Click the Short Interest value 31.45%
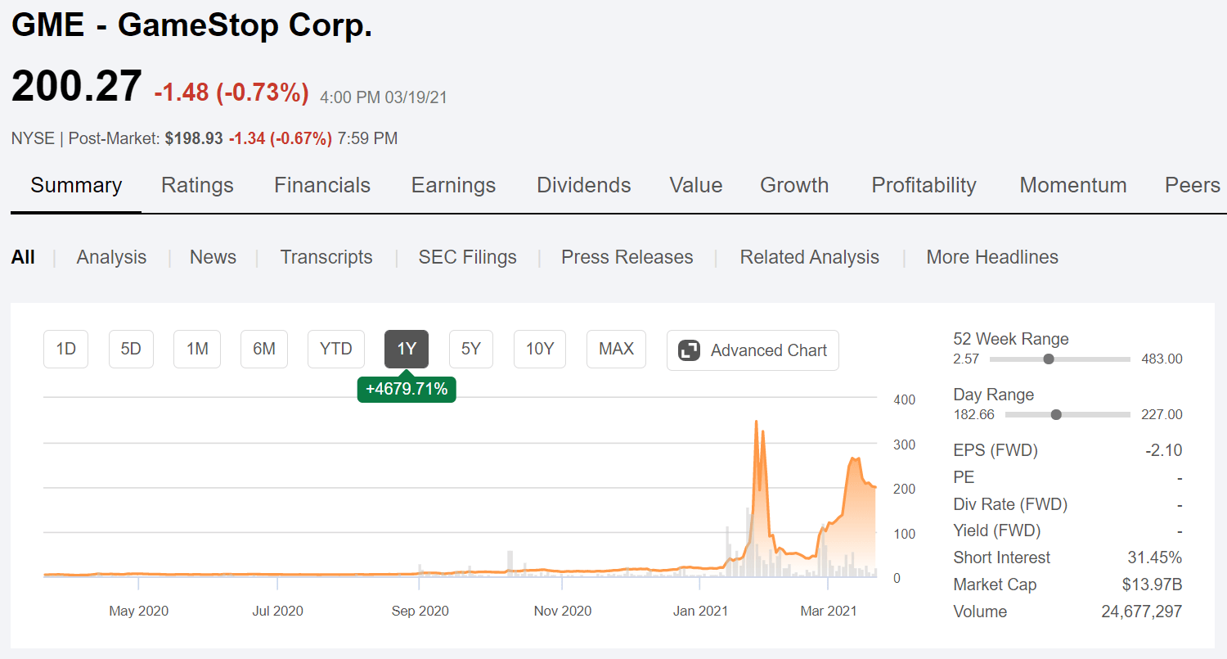The image size is (1227, 659). (x=1154, y=557)
